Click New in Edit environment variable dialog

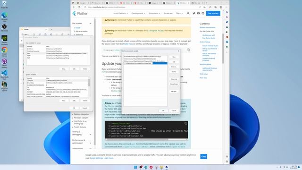tap(174, 57)
